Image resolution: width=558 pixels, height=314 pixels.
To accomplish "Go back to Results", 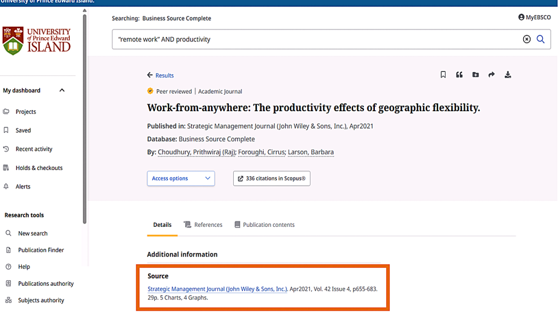I will point(160,75).
